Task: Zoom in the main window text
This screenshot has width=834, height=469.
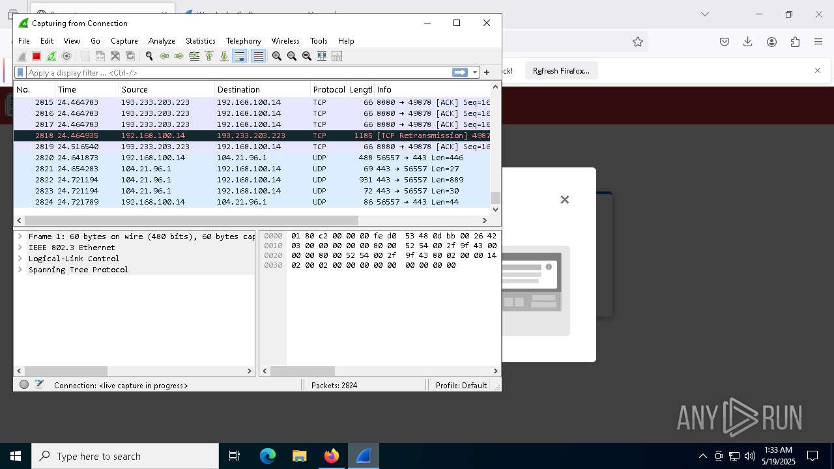Action: pyautogui.click(x=277, y=56)
